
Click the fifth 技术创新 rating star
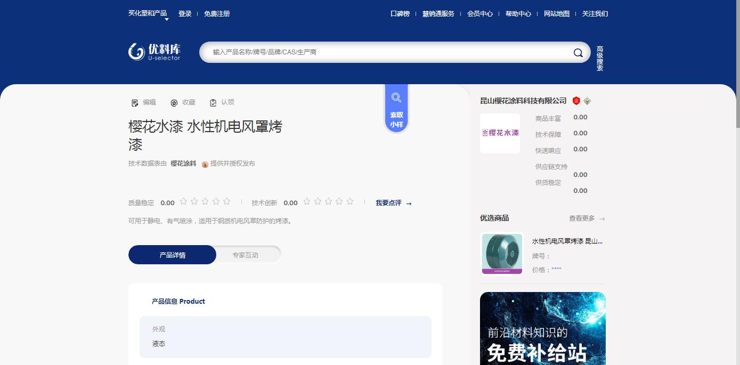click(350, 201)
